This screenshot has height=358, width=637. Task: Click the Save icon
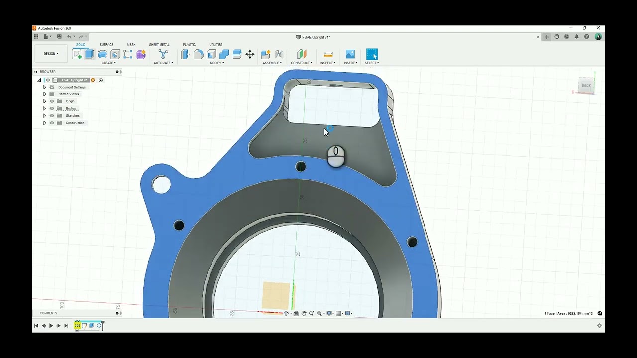[59, 37]
